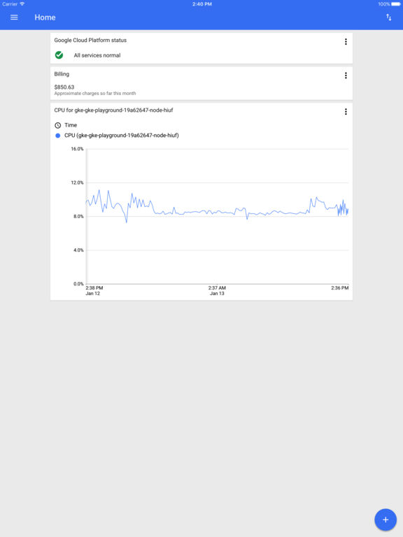Tap the battery indicator in status bar
403x537 pixels.
[396, 4]
